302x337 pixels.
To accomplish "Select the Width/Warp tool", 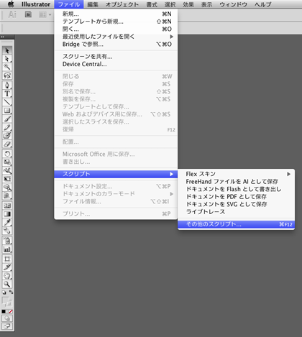I will (7, 170).
